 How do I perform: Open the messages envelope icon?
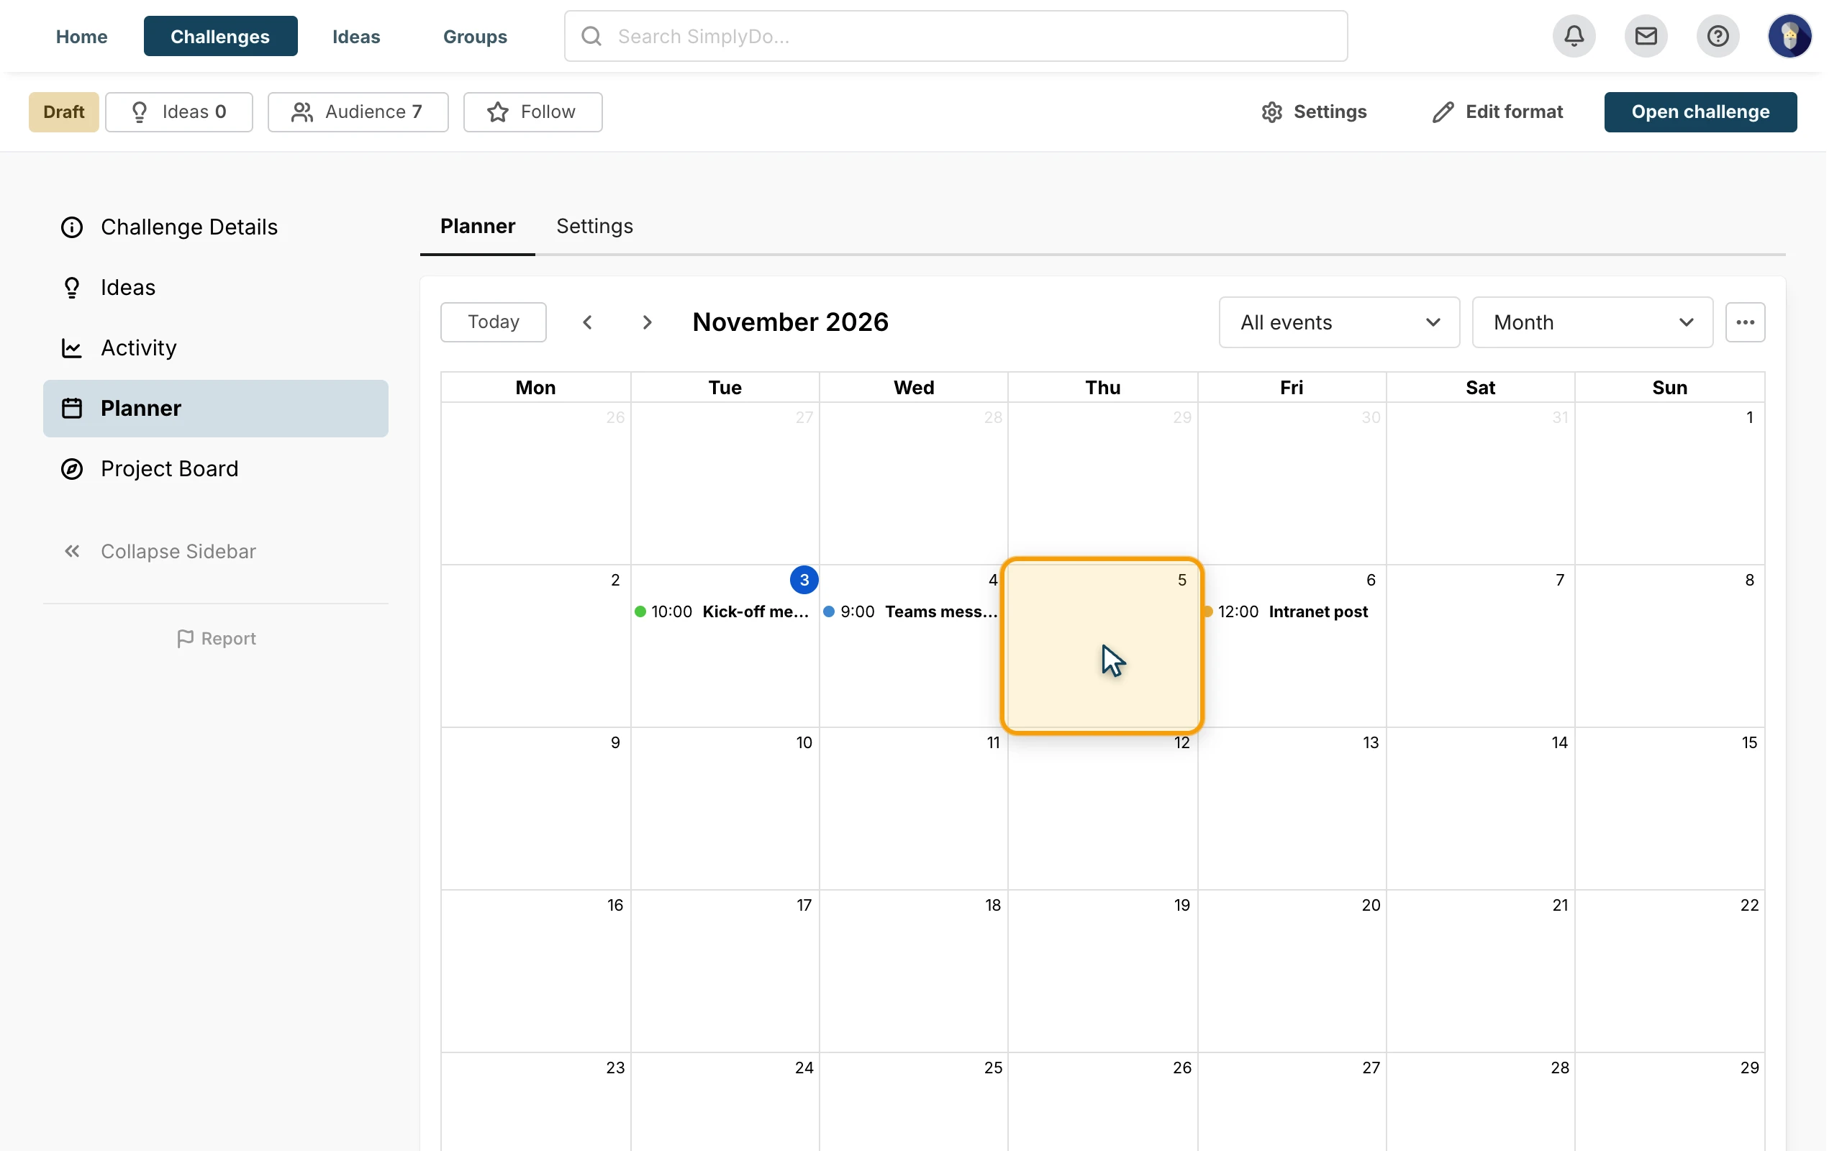pyautogui.click(x=1646, y=36)
